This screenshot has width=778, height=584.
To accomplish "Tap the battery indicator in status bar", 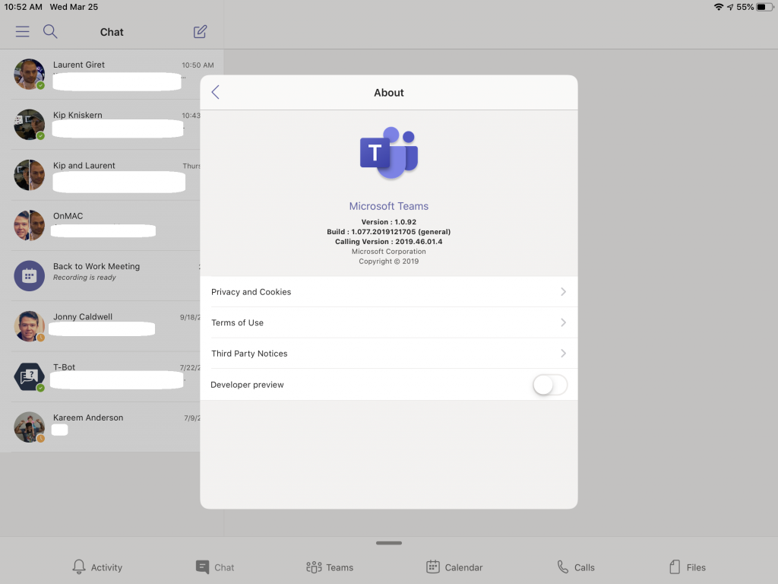I will click(x=764, y=7).
